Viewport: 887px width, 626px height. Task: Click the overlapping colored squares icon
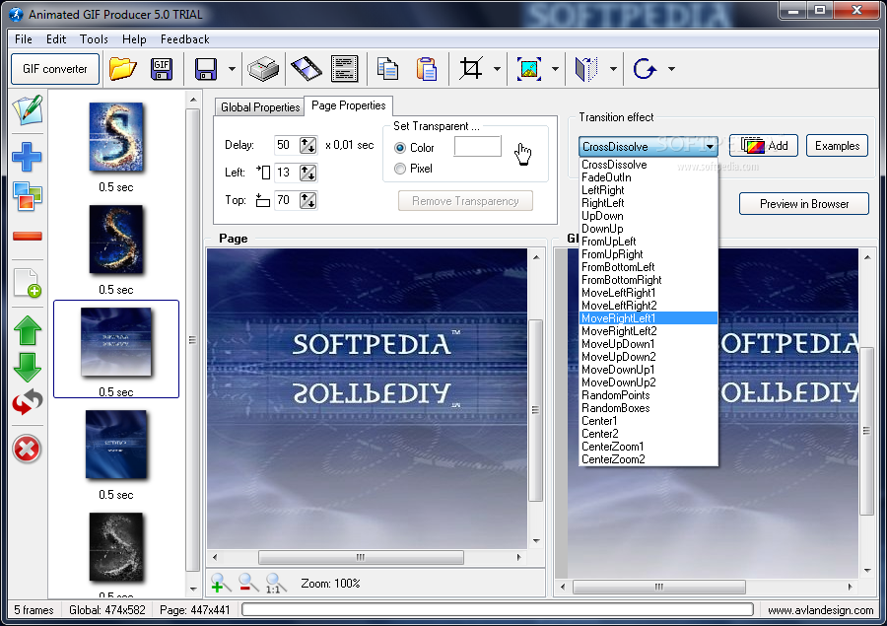tap(28, 196)
